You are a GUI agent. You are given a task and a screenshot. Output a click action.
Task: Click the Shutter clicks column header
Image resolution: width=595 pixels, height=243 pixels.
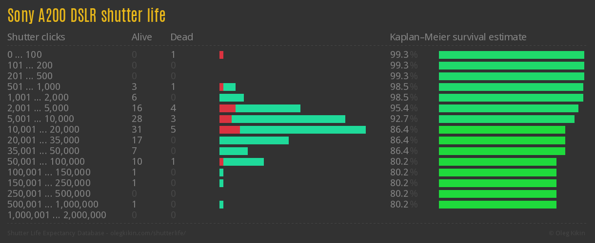(36, 37)
